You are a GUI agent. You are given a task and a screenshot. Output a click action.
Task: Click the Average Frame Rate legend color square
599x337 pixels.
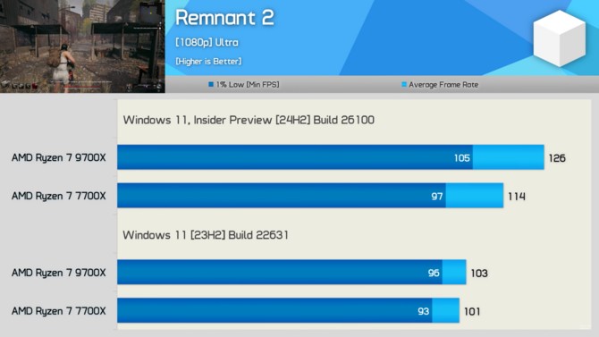point(404,84)
